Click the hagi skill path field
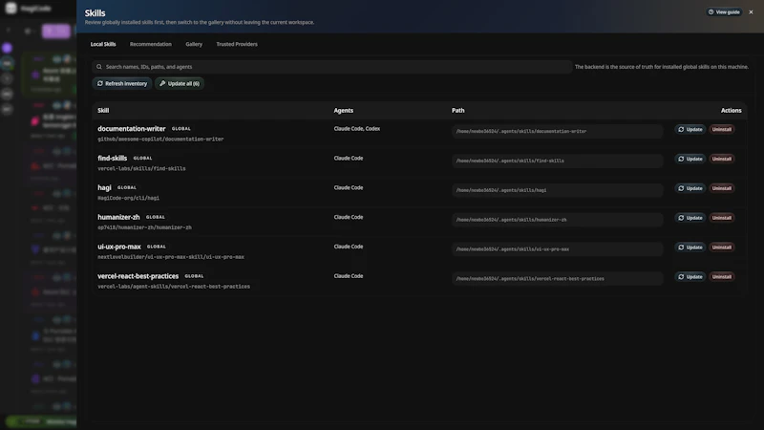Image resolution: width=764 pixels, height=430 pixels. [x=558, y=190]
